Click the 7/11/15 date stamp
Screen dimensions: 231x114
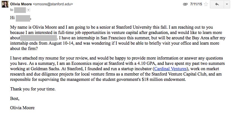click(x=196, y=4)
